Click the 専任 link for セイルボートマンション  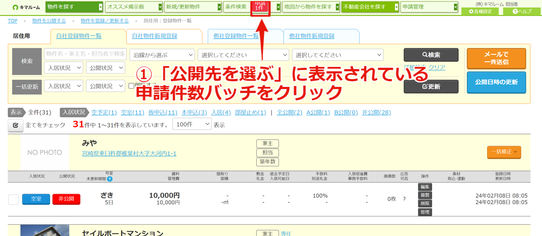click(x=286, y=234)
